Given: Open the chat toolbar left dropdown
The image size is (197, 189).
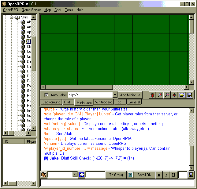Looking at the screenshot, I should [75, 175].
